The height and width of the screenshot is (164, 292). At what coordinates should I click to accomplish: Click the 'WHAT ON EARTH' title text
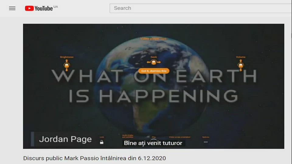pyautogui.click(x=154, y=77)
